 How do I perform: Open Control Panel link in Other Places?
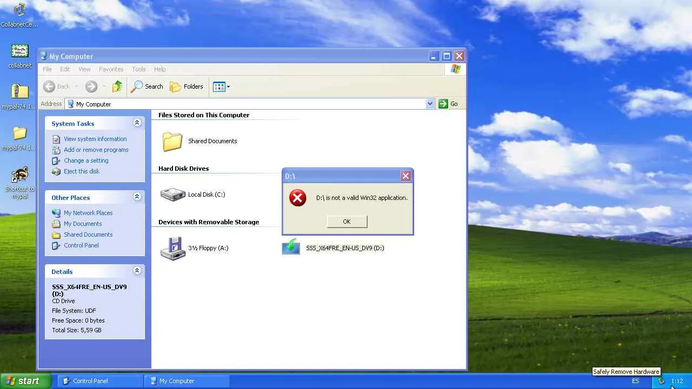81,245
